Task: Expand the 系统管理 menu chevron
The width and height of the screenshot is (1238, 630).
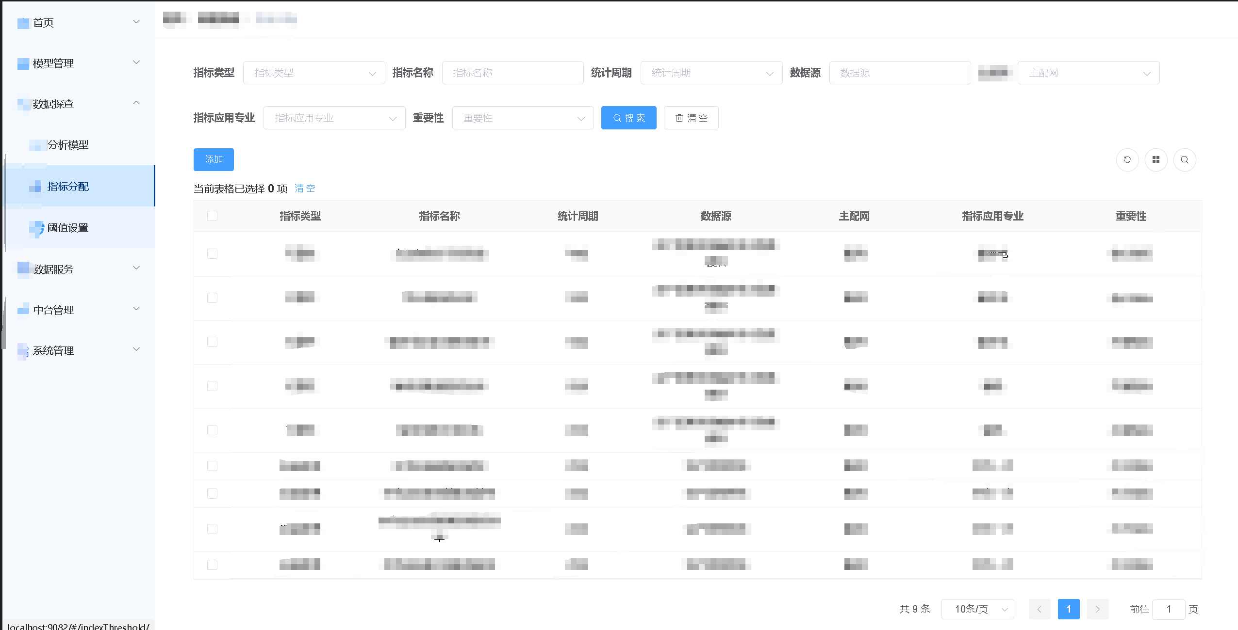Action: 136,349
